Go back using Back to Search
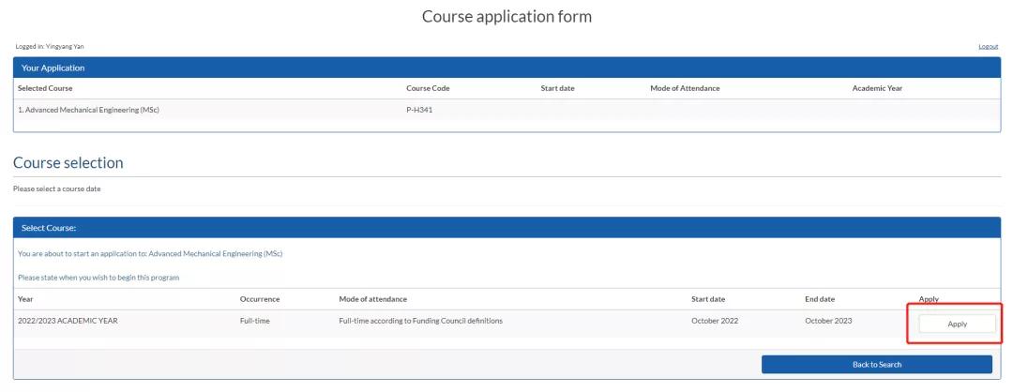The height and width of the screenshot is (392, 1013). 876,365
